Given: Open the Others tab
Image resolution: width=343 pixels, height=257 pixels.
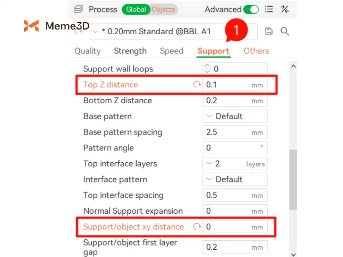Looking at the screenshot, I should point(256,51).
